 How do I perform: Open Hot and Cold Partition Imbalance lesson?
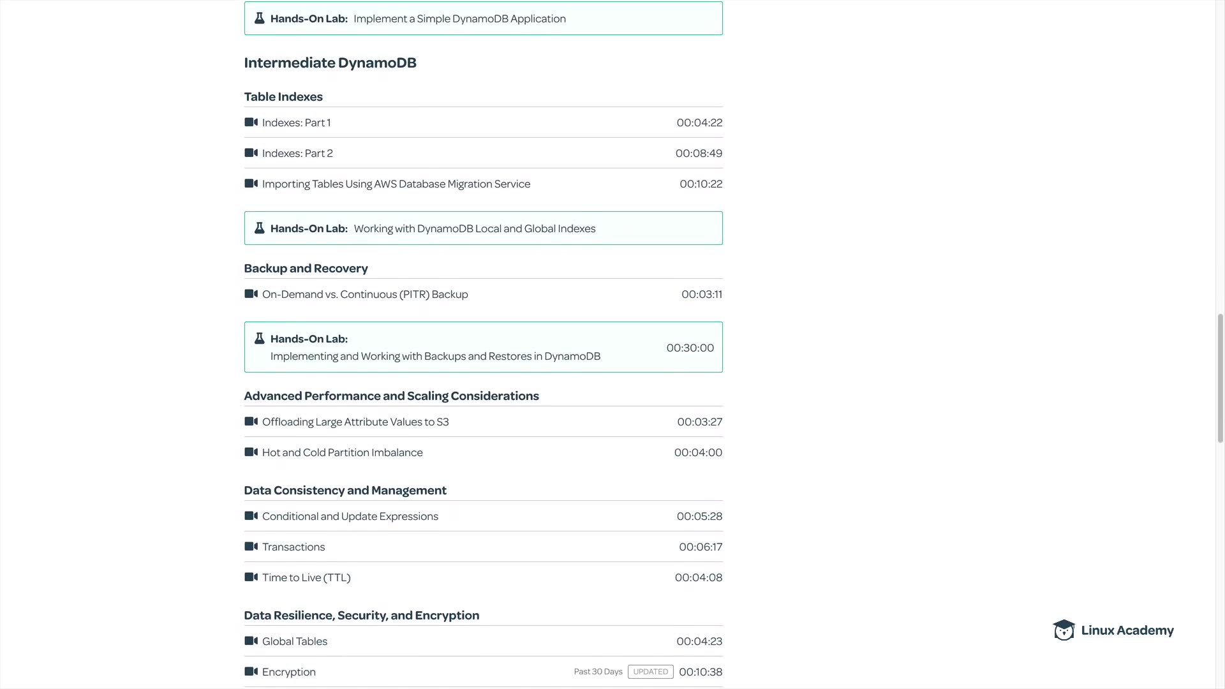[x=342, y=452]
